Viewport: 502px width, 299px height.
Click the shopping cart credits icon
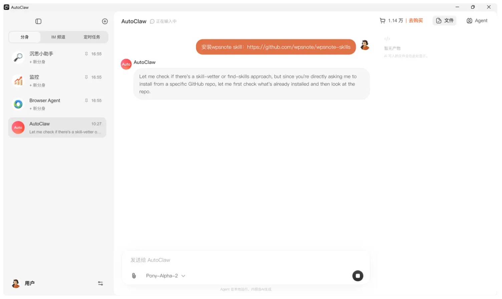[383, 21]
